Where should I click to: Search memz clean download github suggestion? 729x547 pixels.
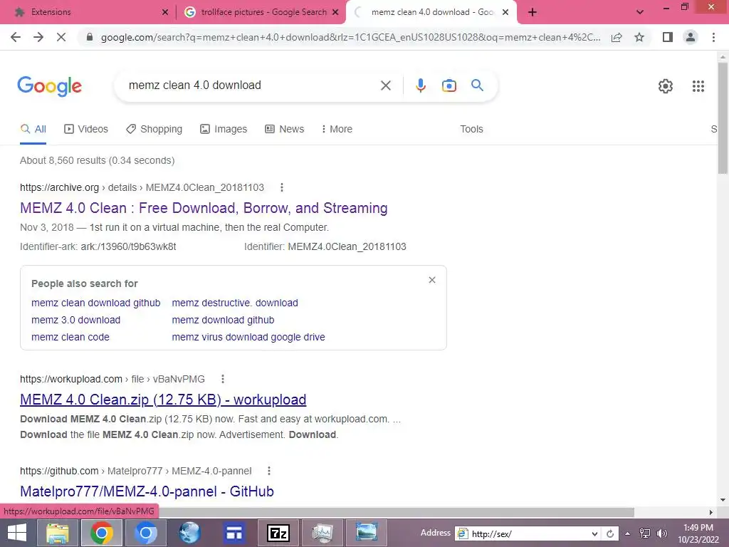(96, 303)
